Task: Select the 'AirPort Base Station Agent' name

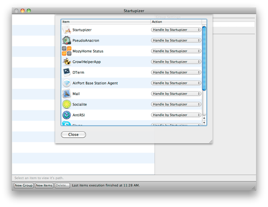Action: click(x=95, y=83)
